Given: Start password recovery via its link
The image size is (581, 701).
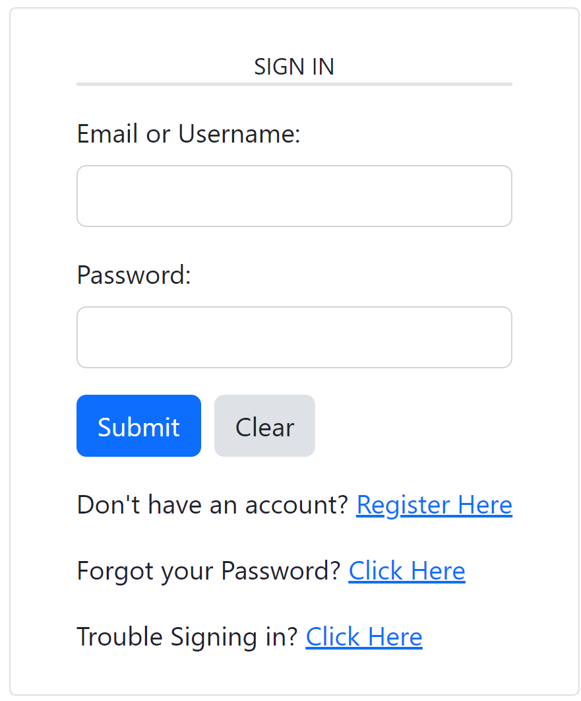Looking at the screenshot, I should (x=406, y=571).
